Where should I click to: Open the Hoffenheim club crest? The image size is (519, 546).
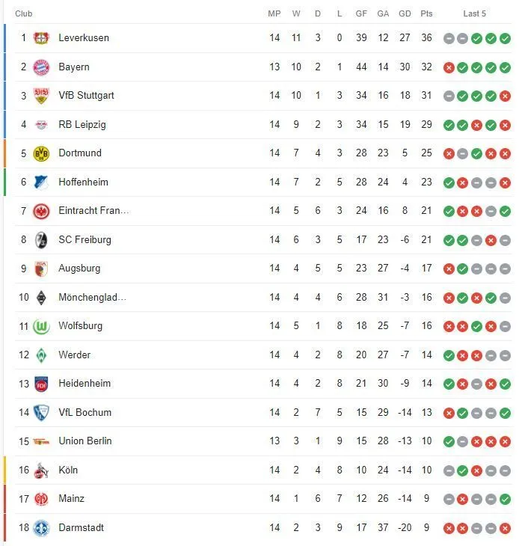click(x=41, y=182)
